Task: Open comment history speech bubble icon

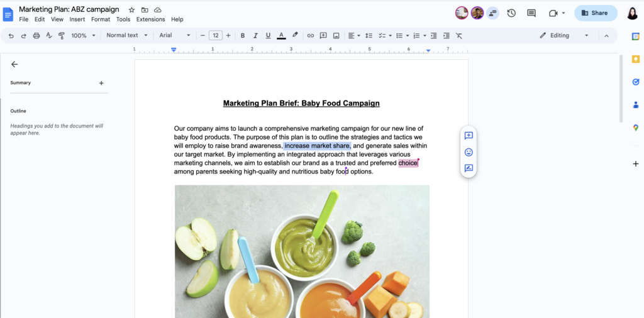Action: coord(531,13)
